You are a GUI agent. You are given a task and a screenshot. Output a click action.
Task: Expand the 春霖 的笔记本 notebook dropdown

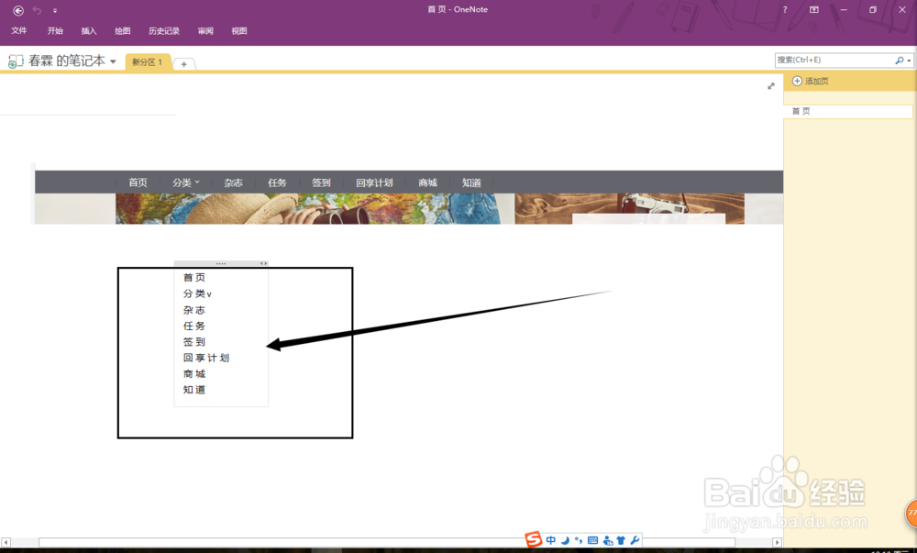113,61
